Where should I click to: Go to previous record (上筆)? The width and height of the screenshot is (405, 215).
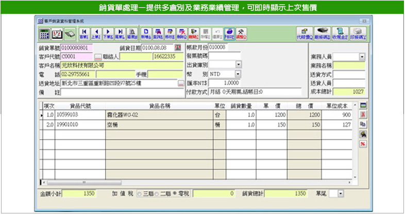95,34
